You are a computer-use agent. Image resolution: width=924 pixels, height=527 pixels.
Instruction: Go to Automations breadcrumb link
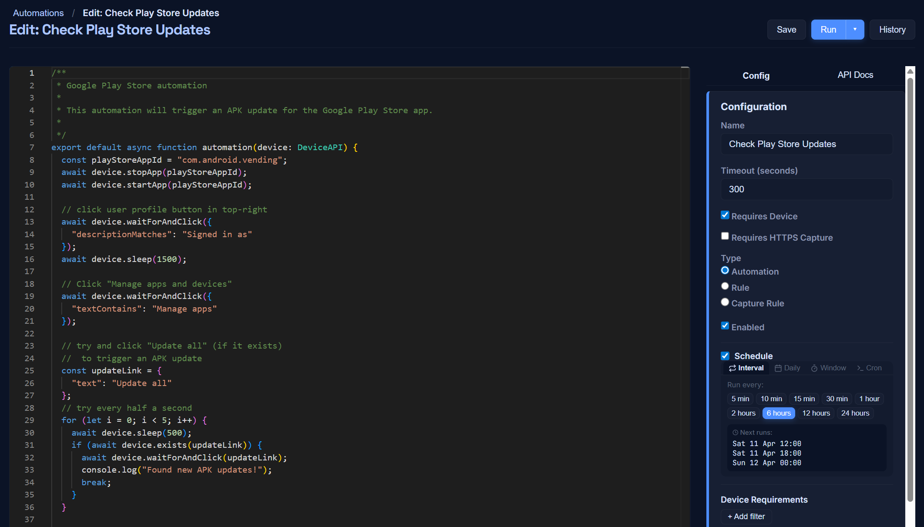[38, 13]
